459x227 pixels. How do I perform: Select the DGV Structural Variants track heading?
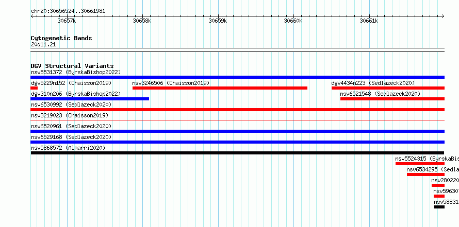click(x=72, y=66)
